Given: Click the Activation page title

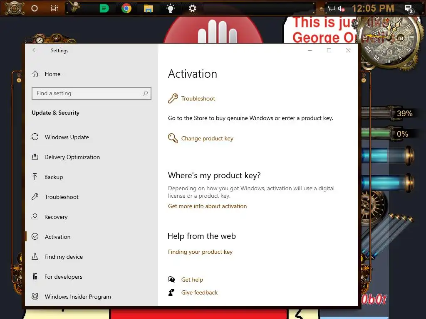Looking at the screenshot, I should coord(192,74).
